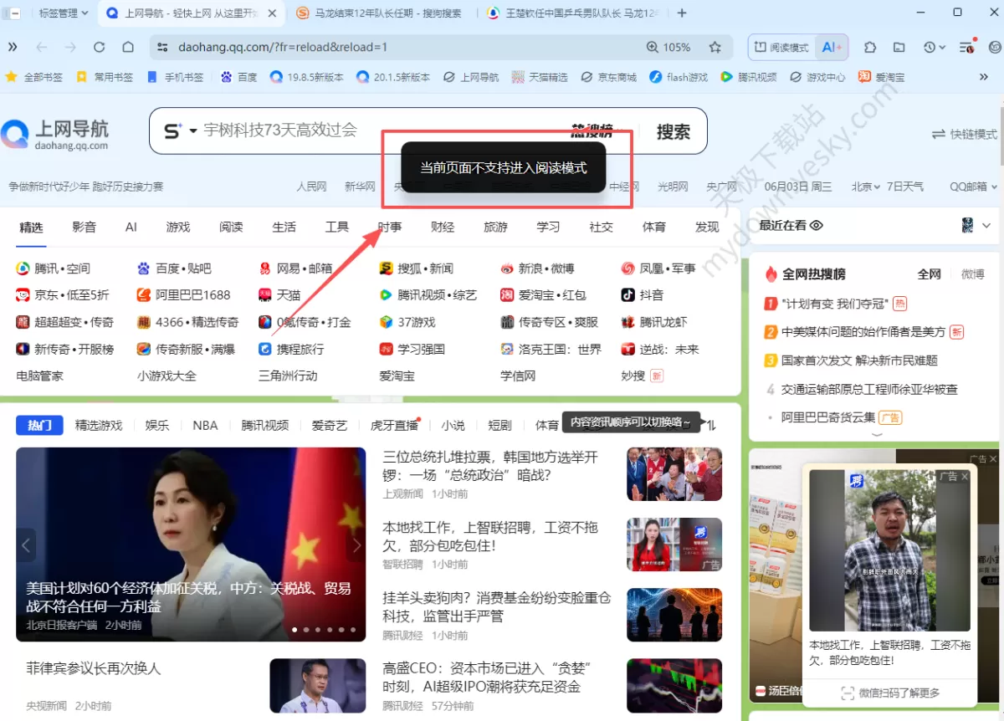Image resolution: width=1004 pixels, height=721 pixels.
Task: Switch hot search list to 微博
Action: [x=973, y=274]
